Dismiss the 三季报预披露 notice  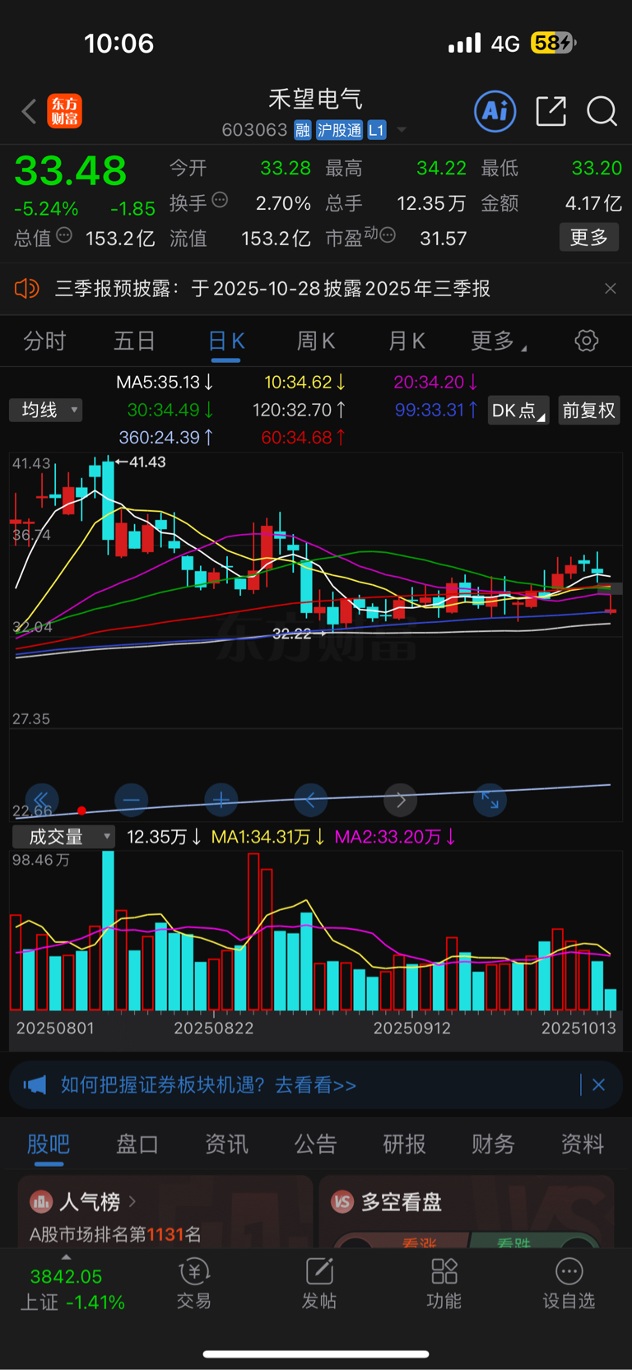tap(610, 289)
